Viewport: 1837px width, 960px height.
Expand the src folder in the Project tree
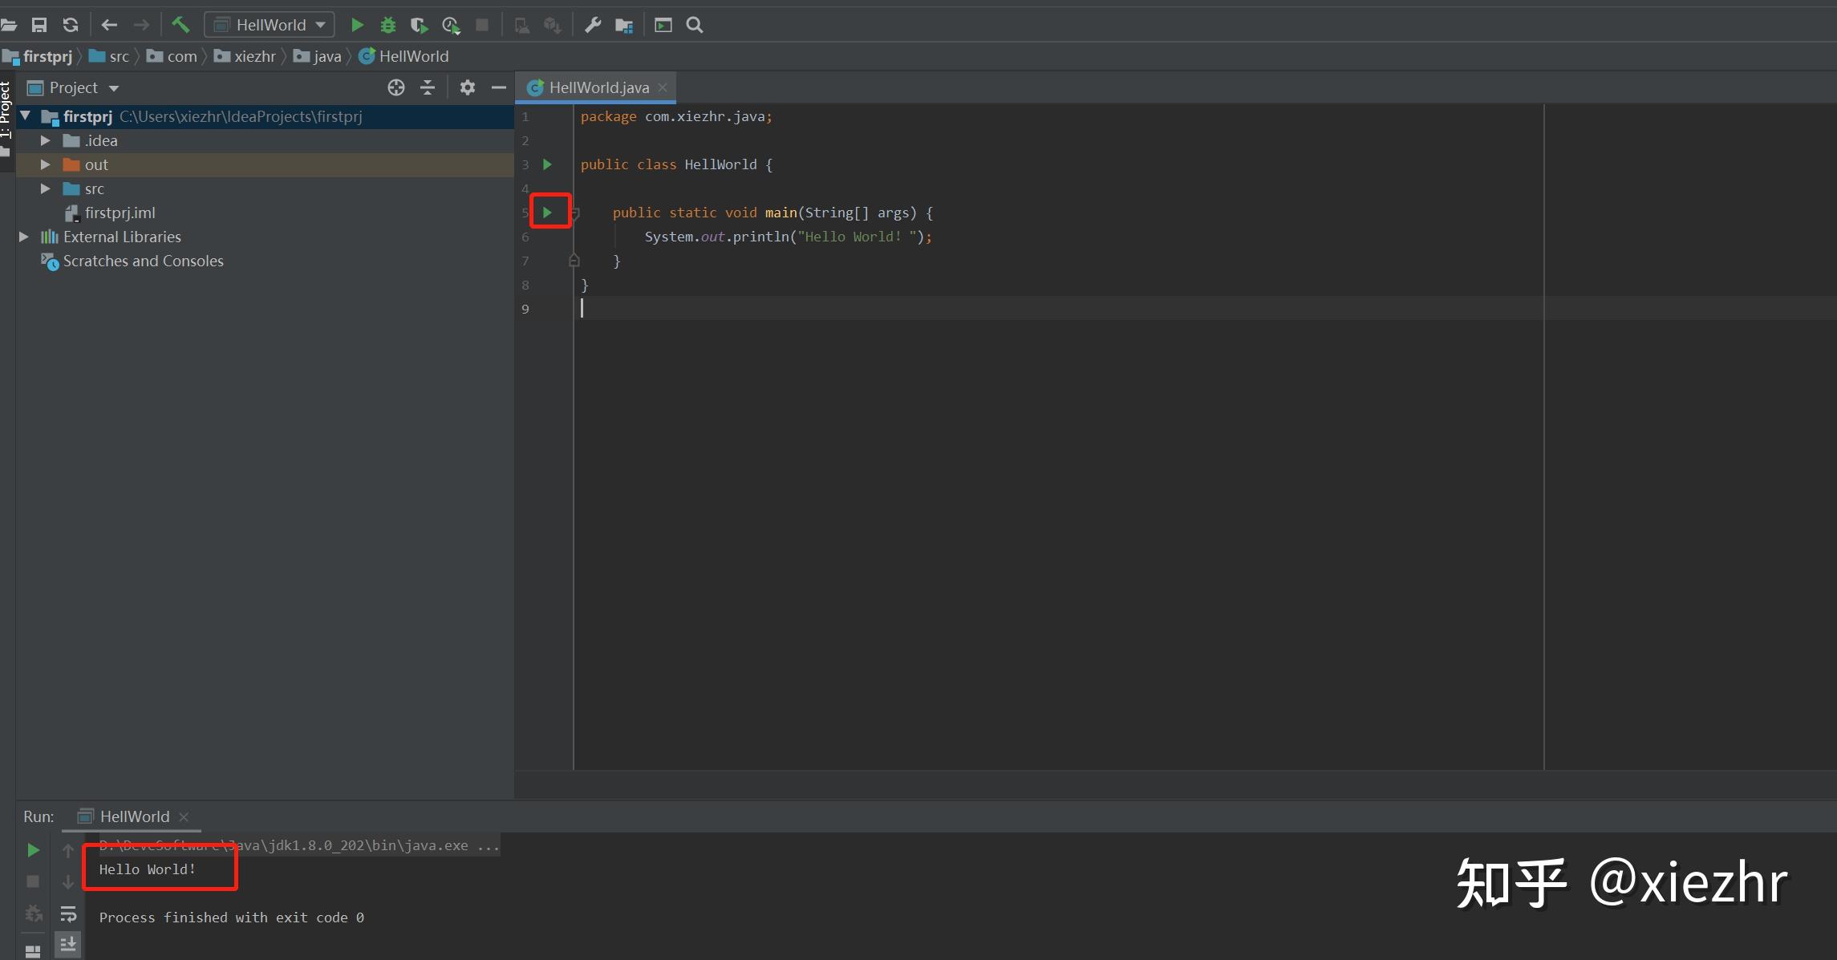(x=45, y=188)
